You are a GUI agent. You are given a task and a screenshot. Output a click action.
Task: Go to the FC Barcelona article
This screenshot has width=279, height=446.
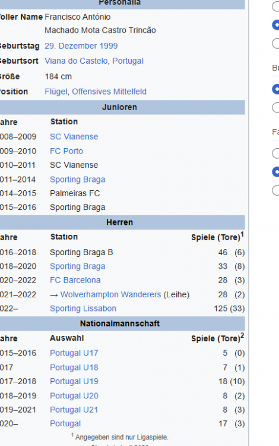[75, 280]
